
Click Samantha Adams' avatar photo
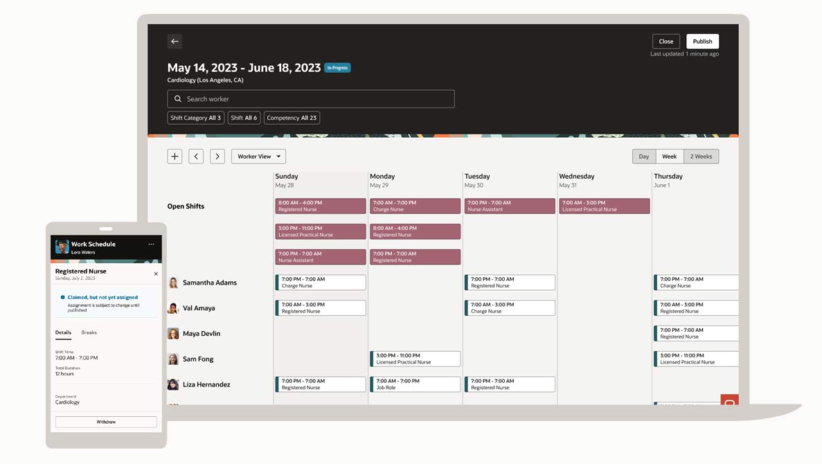point(173,283)
